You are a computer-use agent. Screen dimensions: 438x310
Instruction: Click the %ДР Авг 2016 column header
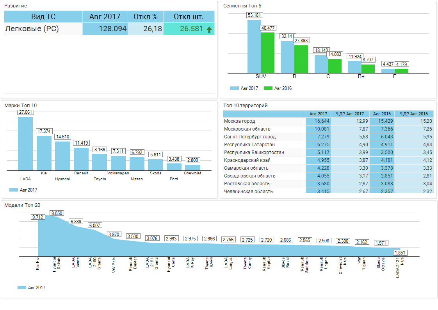click(x=414, y=114)
